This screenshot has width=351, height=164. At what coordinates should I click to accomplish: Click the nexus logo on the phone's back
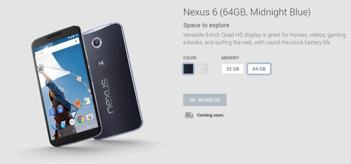[x=106, y=96]
